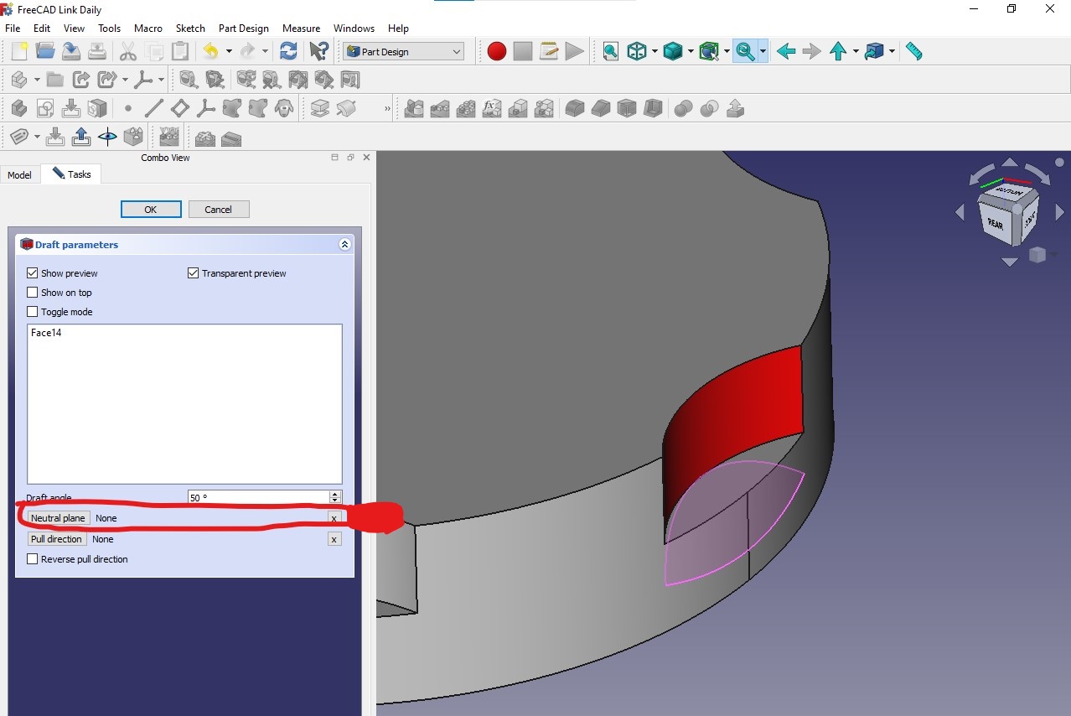
Task: Open the Redo history dropdown arrow
Action: pos(265,51)
